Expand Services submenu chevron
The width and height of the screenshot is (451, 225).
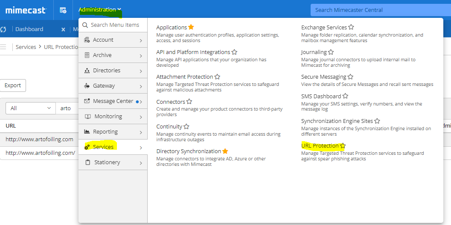(141, 148)
